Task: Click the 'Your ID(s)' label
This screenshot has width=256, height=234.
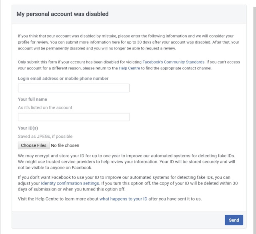Action: pyautogui.click(x=28, y=128)
